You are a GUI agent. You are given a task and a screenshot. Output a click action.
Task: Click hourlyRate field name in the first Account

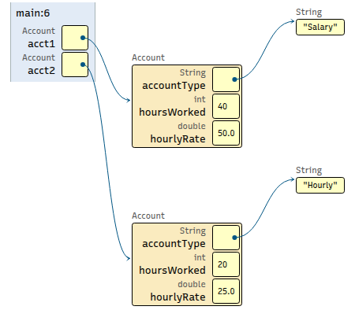(x=177, y=139)
